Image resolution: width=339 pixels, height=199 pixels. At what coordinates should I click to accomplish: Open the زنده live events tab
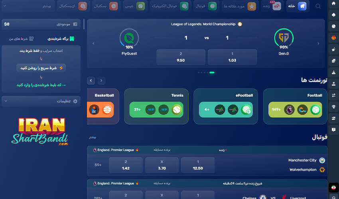272,6
